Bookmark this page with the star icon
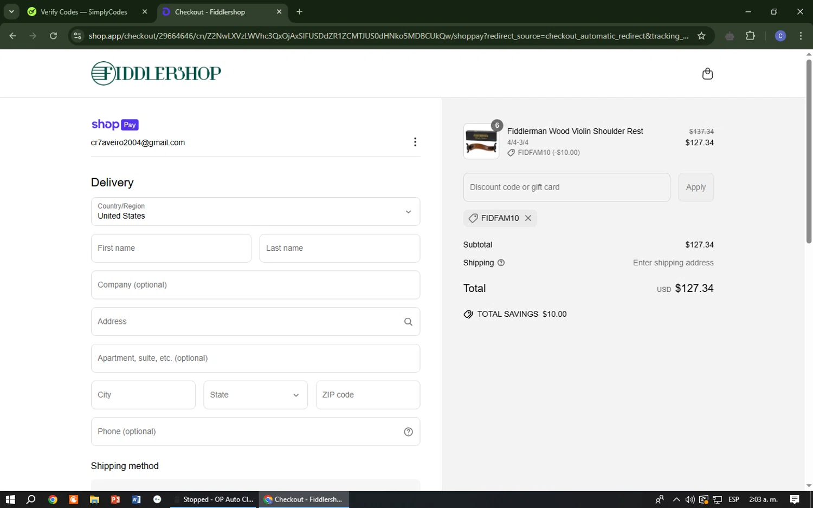 [701, 36]
